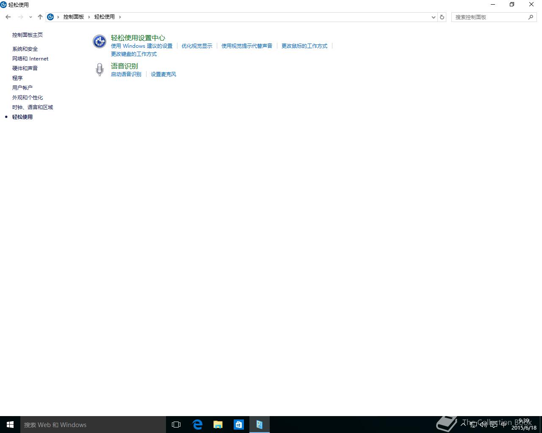Open 时钟、语言和区域 category
Image resolution: width=542 pixels, height=433 pixels.
coord(33,107)
